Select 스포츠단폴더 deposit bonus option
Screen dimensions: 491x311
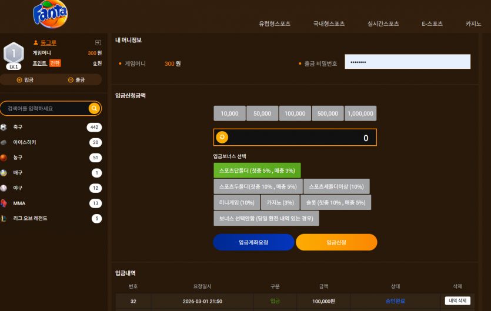[x=257, y=170]
